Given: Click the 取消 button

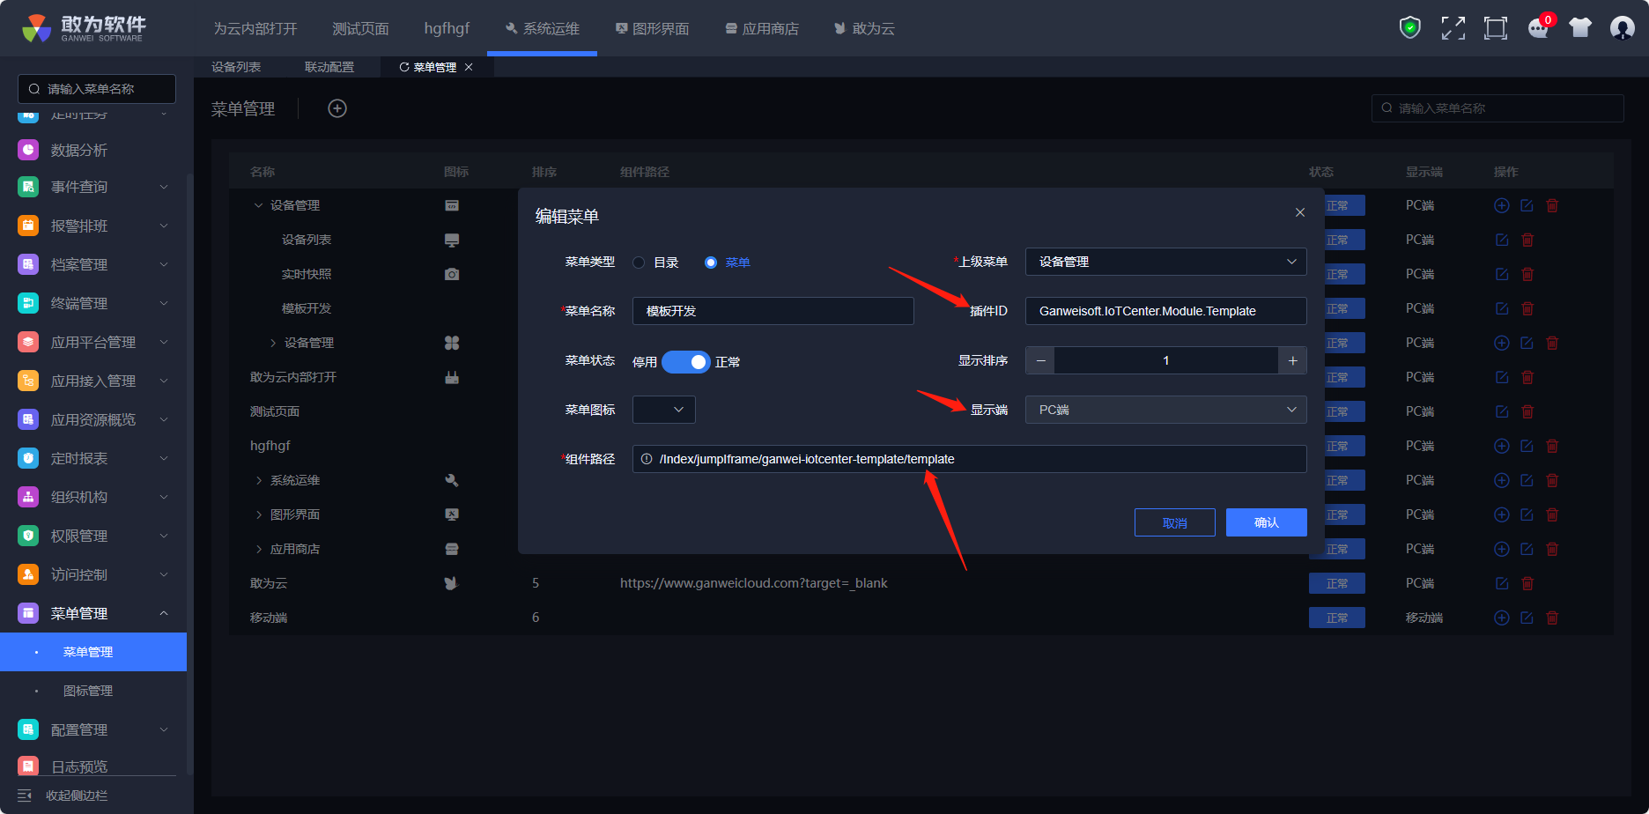Looking at the screenshot, I should pos(1174,522).
